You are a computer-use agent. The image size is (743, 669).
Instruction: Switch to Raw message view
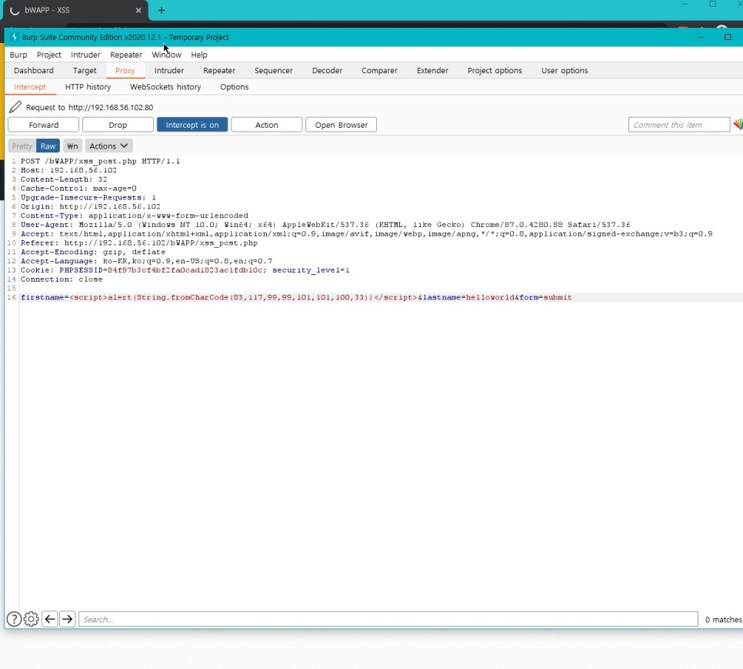pyautogui.click(x=48, y=146)
